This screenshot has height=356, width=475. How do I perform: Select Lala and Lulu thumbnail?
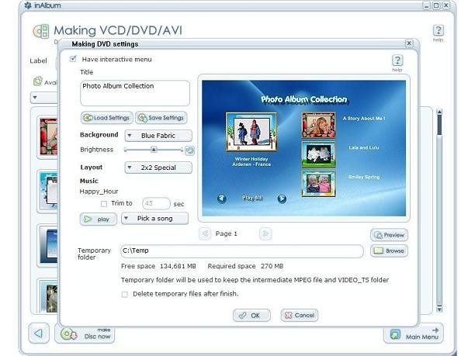(318, 154)
